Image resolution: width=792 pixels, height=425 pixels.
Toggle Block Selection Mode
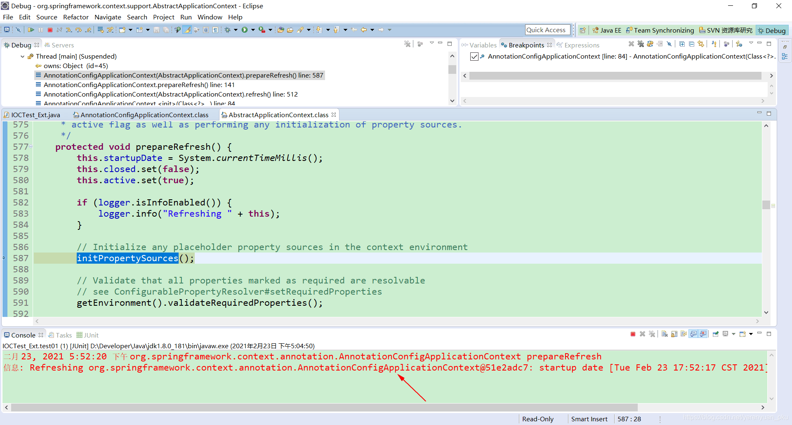[205, 30]
